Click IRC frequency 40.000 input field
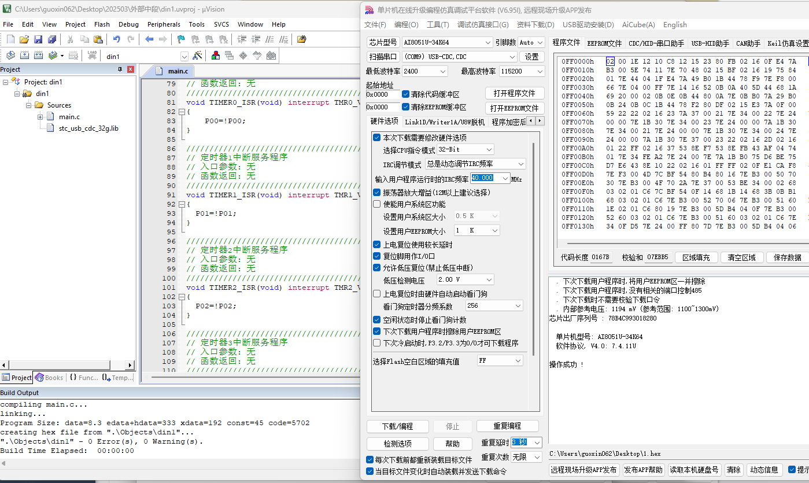 pyautogui.click(x=485, y=178)
